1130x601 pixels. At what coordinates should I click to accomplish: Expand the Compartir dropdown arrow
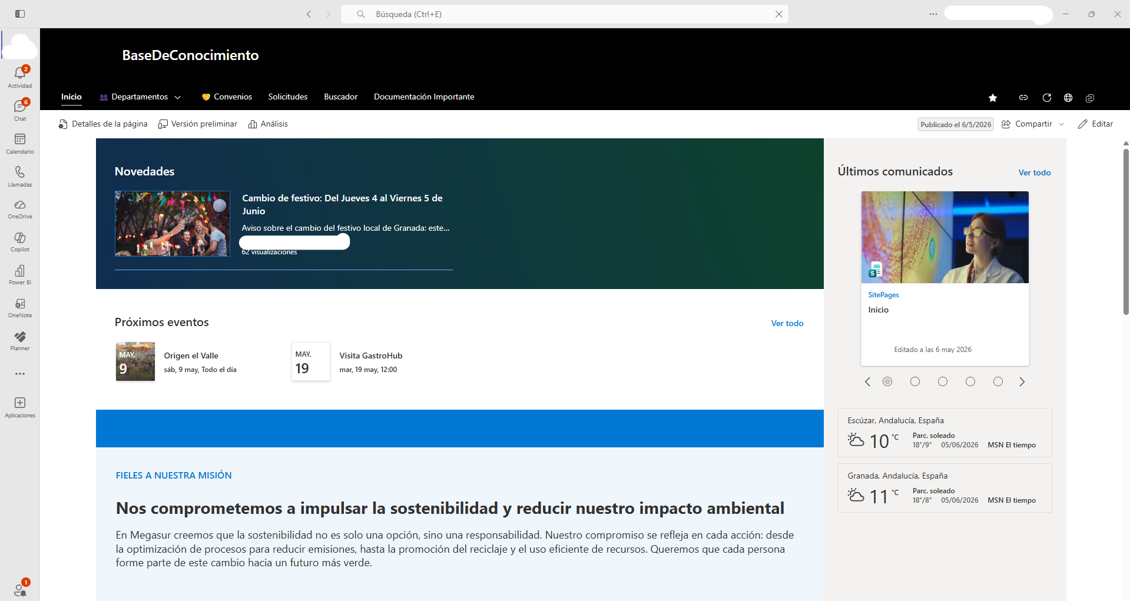click(1062, 124)
